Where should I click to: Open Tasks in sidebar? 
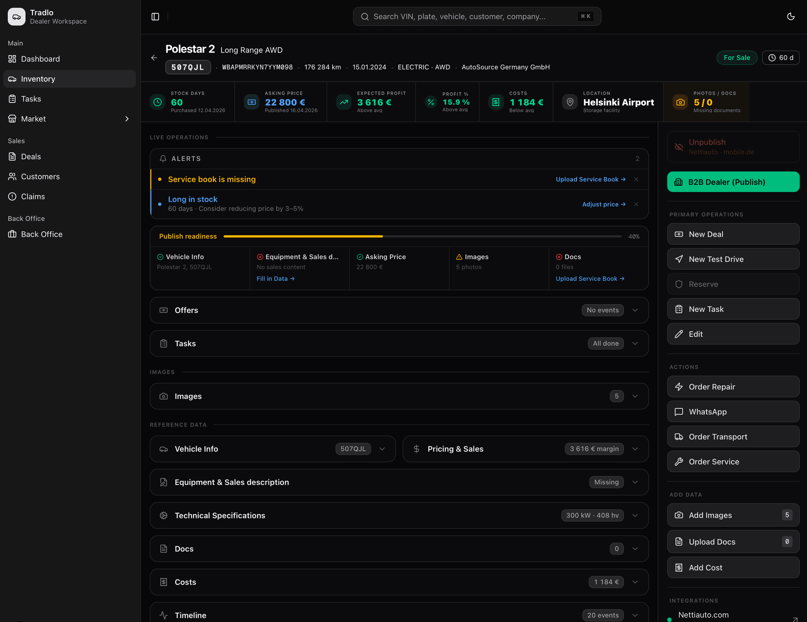point(69,99)
